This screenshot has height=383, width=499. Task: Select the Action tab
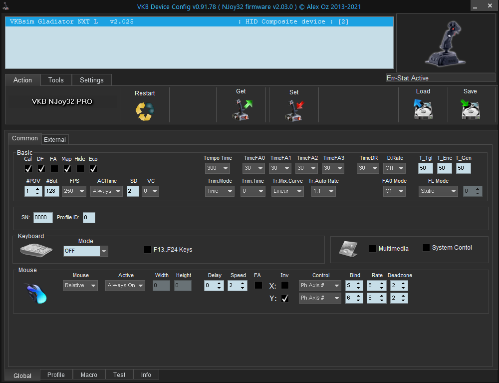click(x=22, y=80)
